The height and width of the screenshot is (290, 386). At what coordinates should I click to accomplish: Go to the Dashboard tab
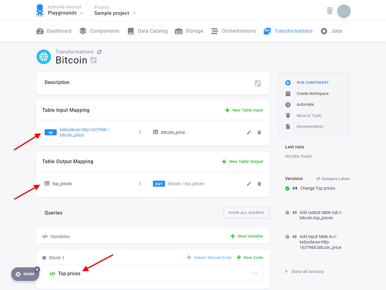point(54,31)
